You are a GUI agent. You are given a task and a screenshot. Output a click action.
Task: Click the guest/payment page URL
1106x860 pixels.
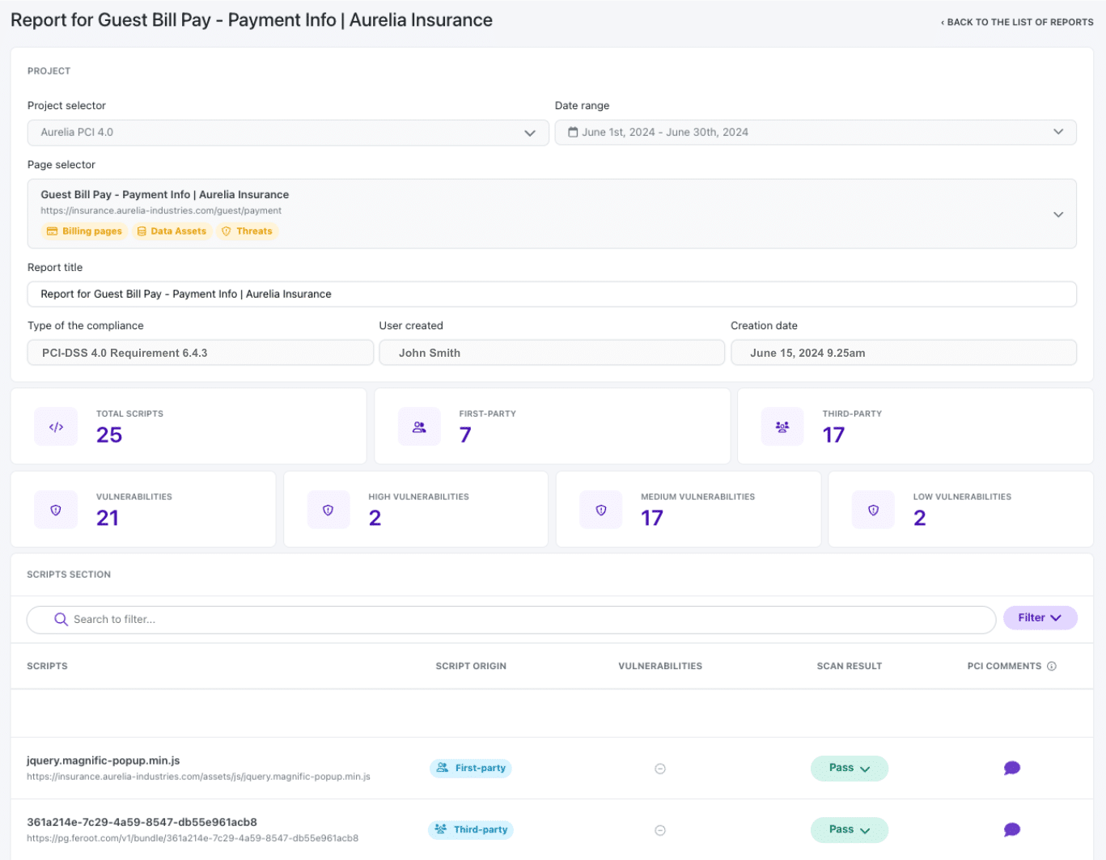161,210
